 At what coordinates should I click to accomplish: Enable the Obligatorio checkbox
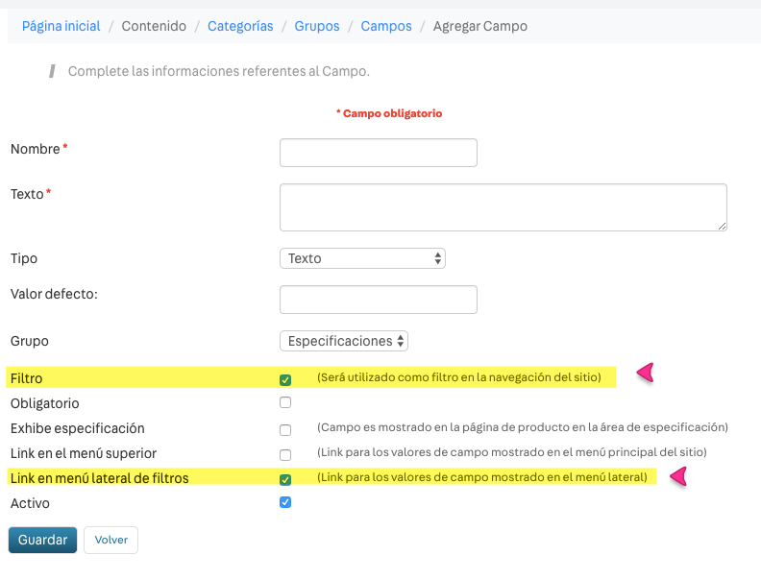285,403
